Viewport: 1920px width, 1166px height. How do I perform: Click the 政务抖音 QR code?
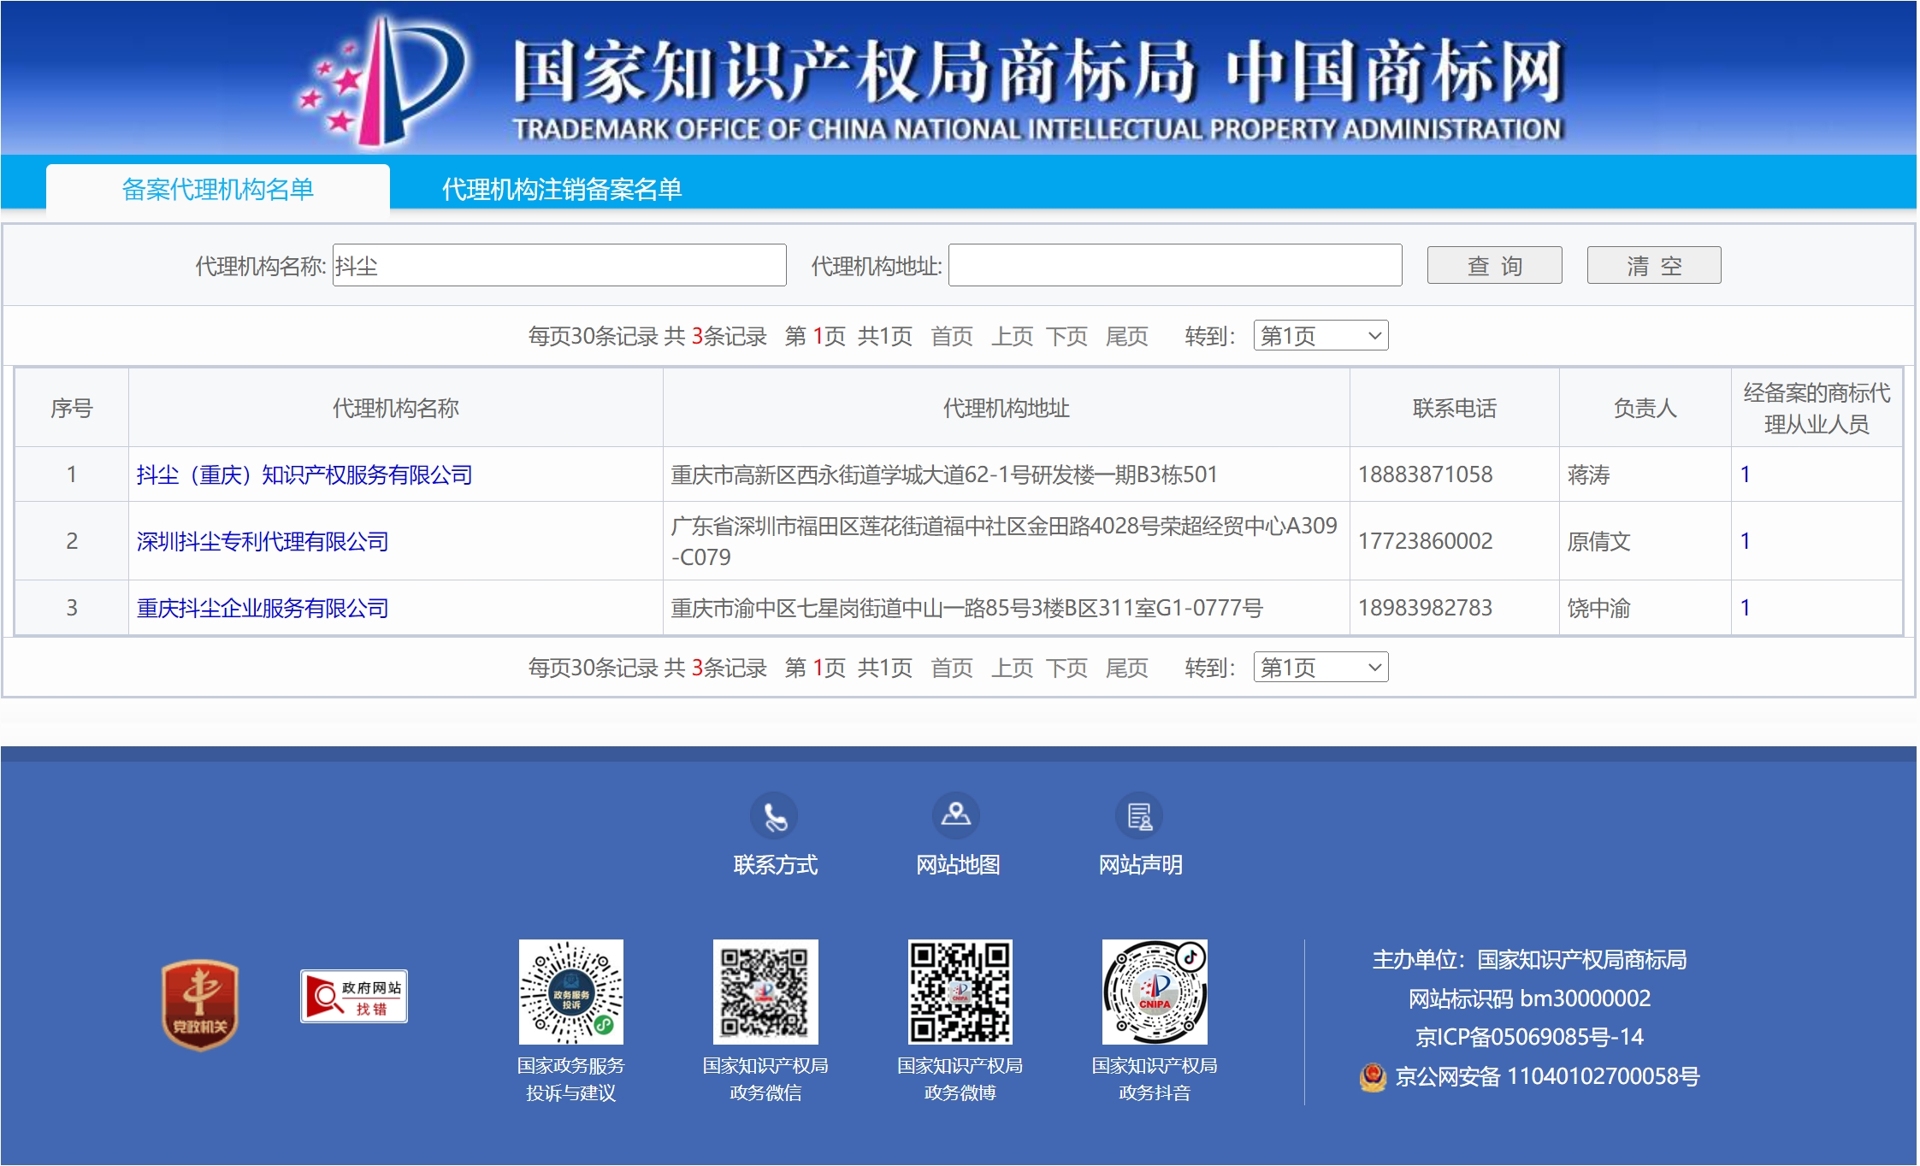coord(1155,992)
